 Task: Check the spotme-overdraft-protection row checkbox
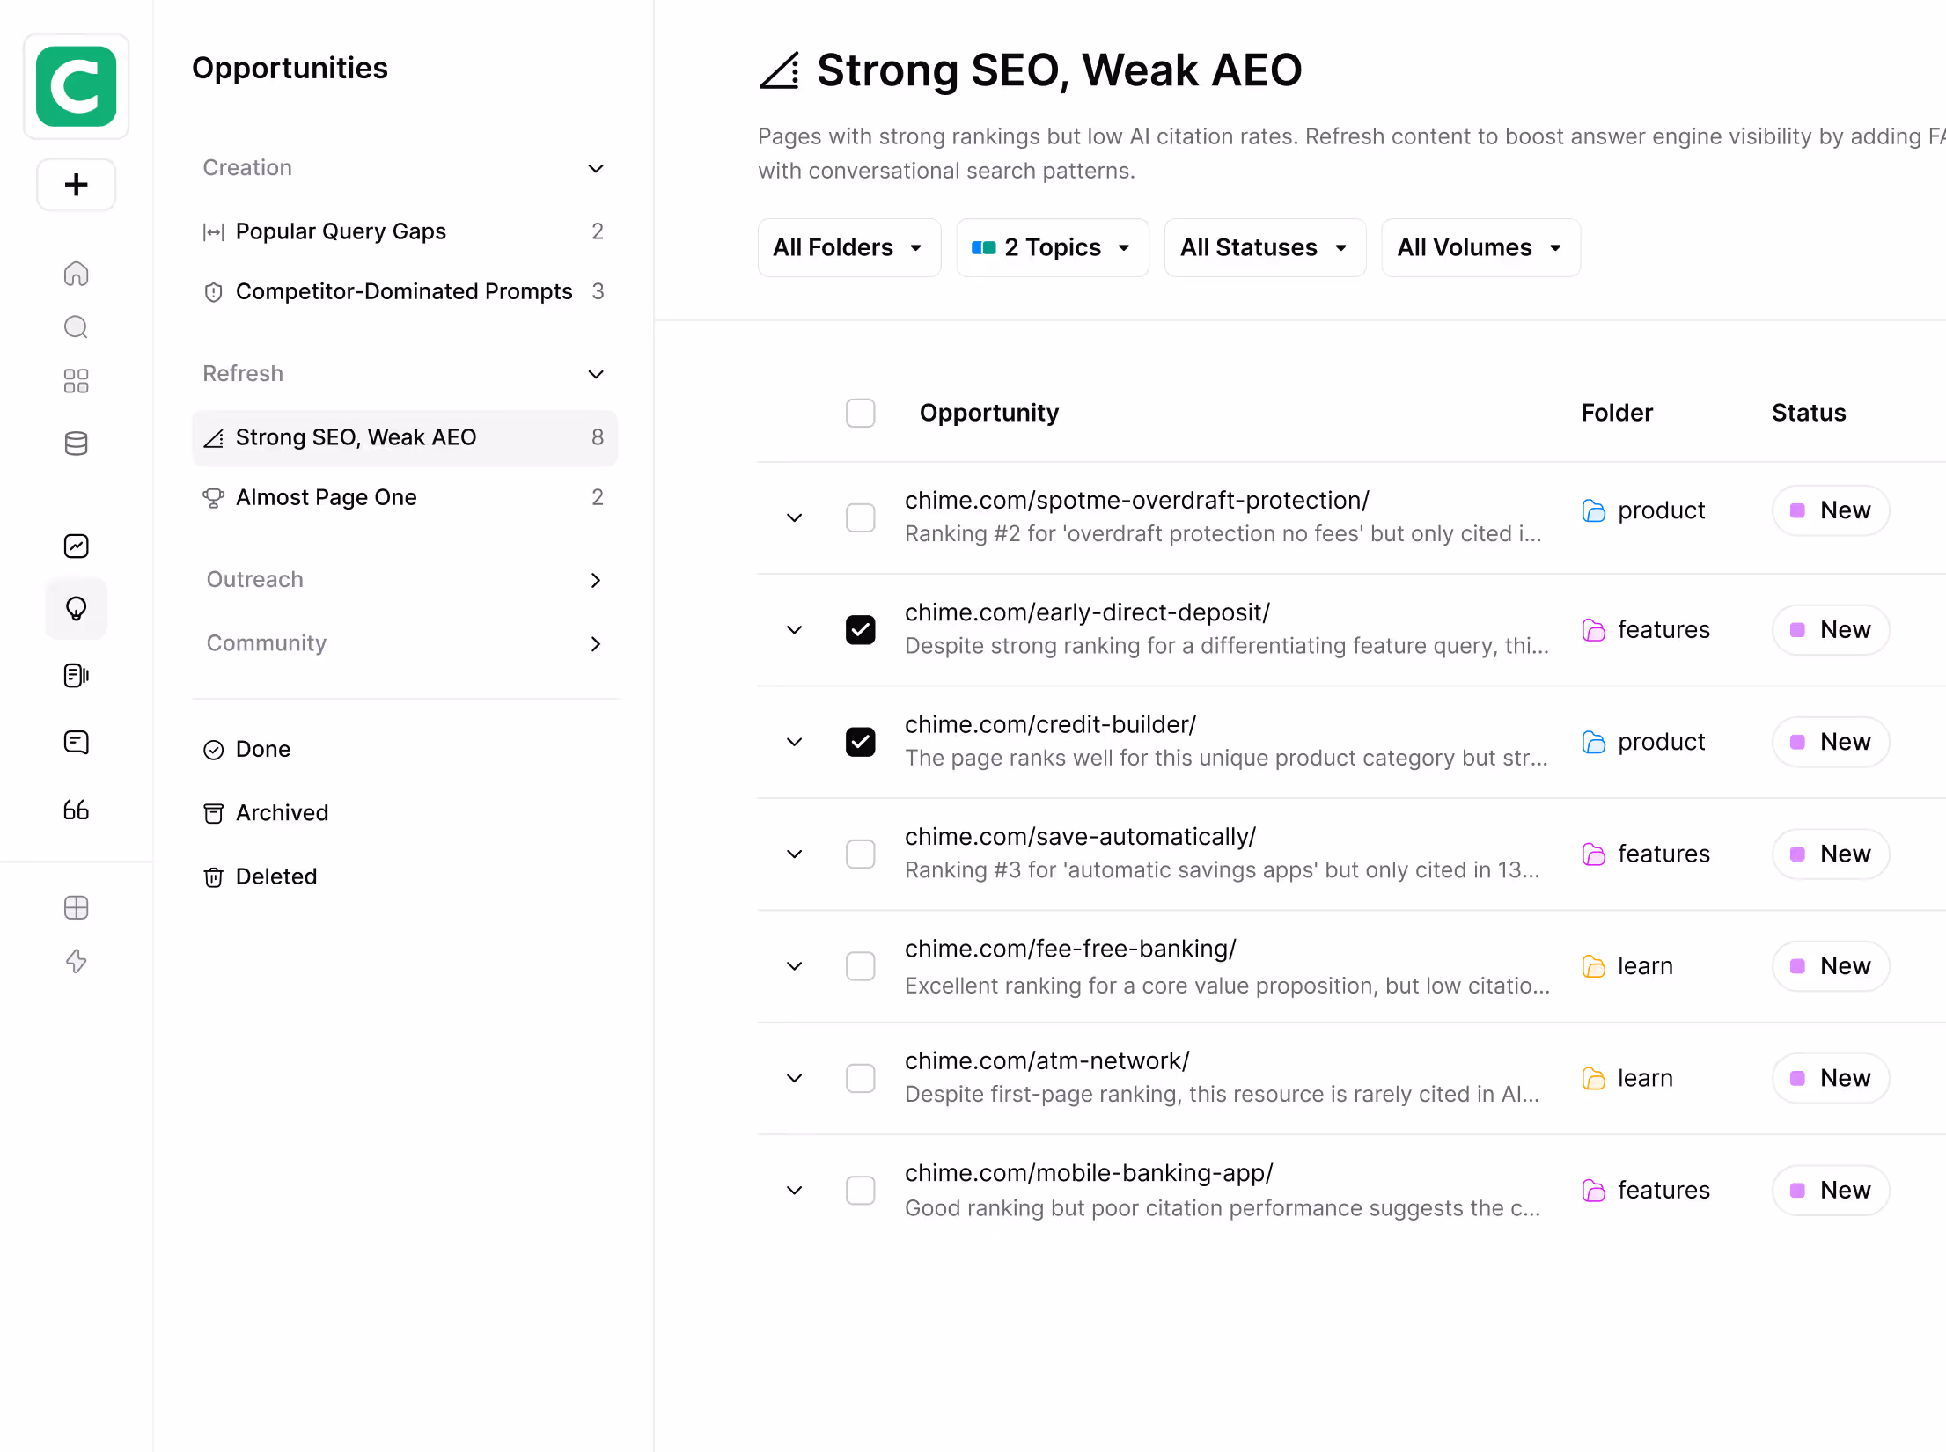tap(860, 517)
